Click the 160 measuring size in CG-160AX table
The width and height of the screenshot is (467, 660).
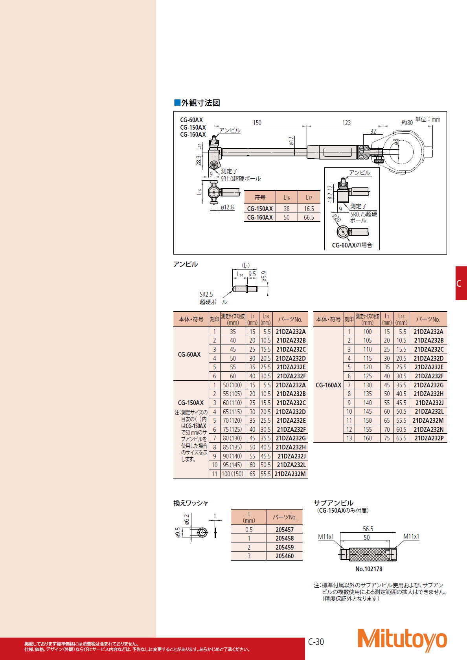368,438
